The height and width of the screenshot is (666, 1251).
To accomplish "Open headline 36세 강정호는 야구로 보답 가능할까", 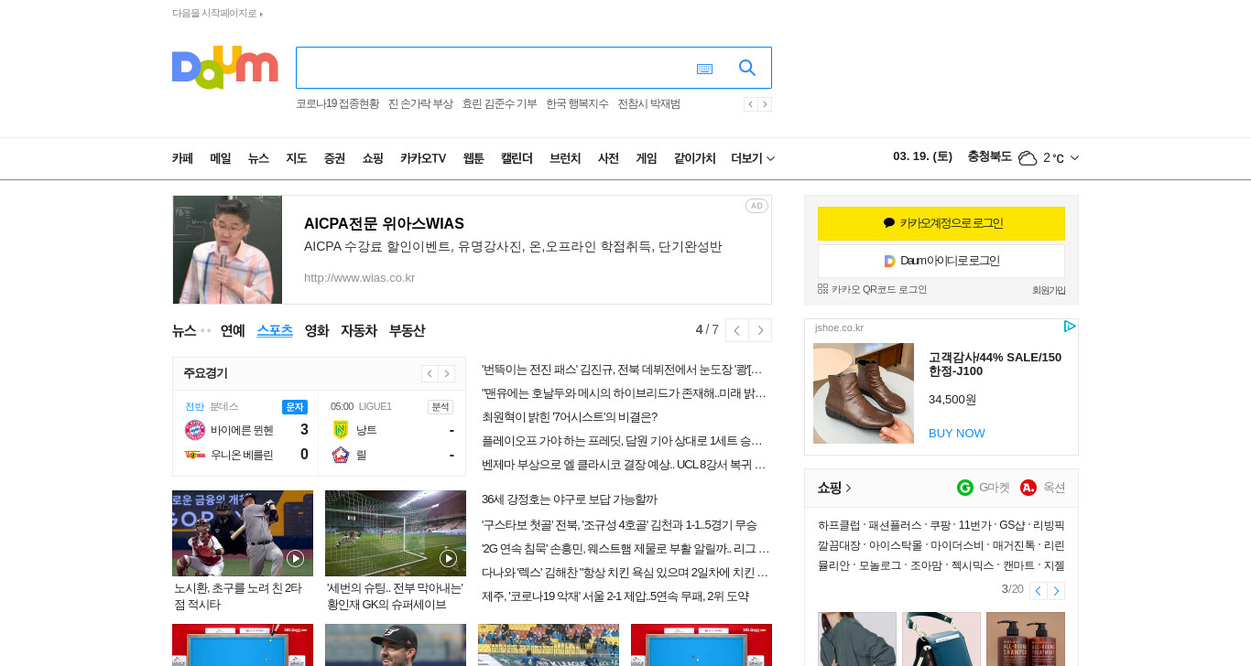I will (x=570, y=499).
